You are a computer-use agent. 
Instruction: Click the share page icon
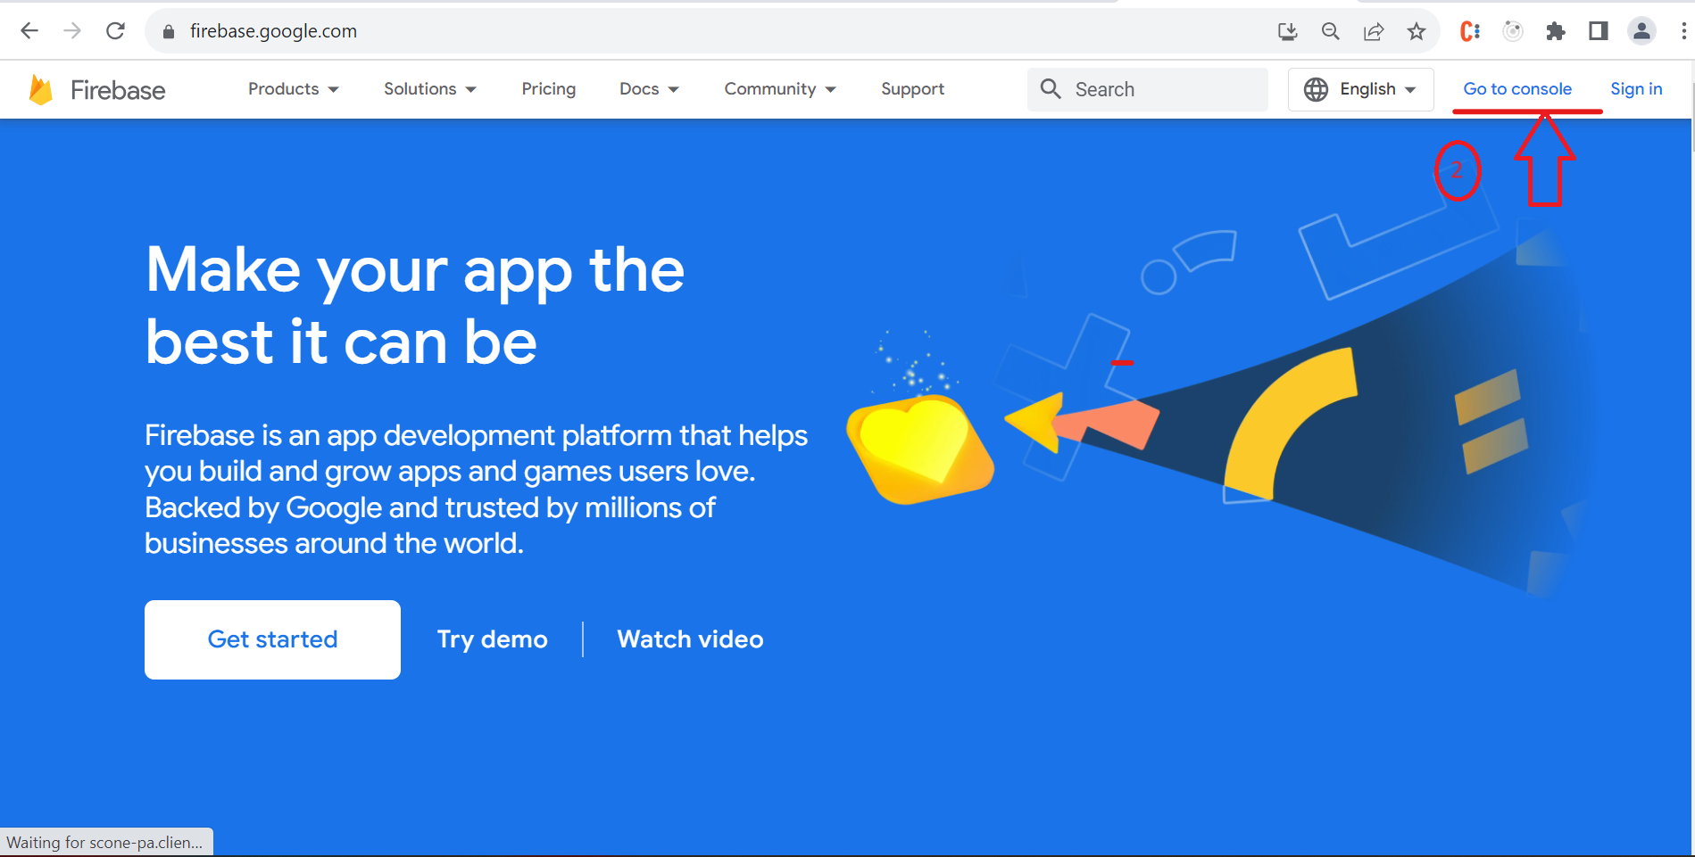pyautogui.click(x=1374, y=32)
